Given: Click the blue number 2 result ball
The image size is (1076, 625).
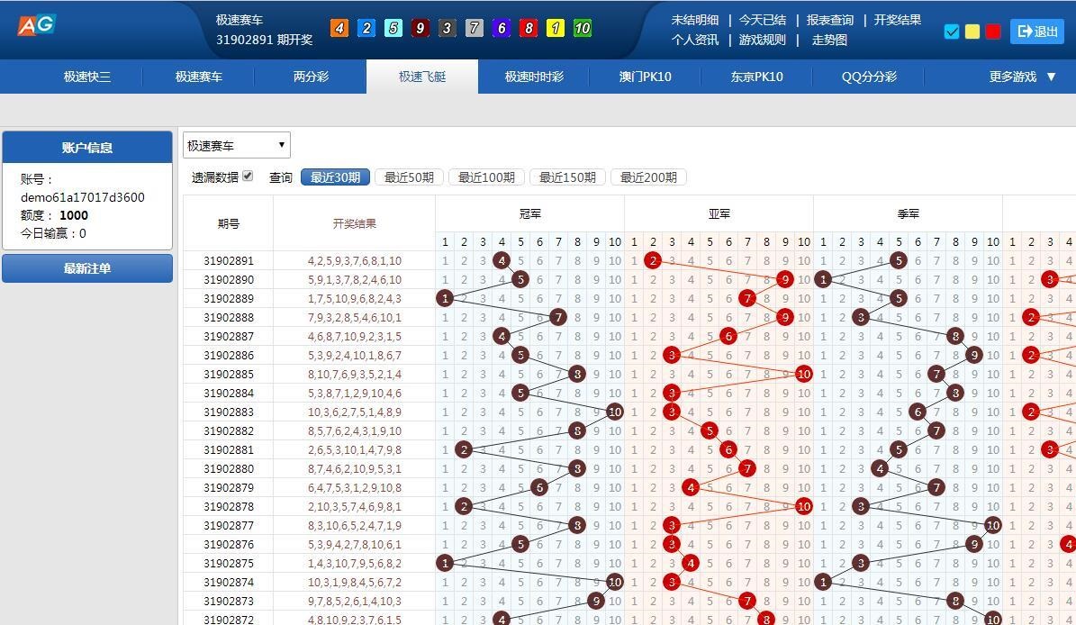Looking at the screenshot, I should pyautogui.click(x=366, y=29).
